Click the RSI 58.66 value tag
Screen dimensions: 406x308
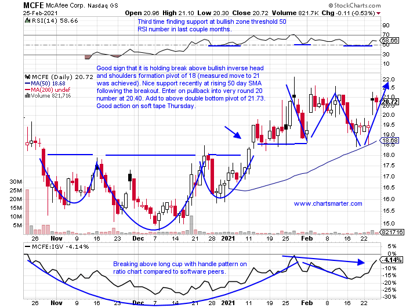pyautogui.click(x=389, y=40)
